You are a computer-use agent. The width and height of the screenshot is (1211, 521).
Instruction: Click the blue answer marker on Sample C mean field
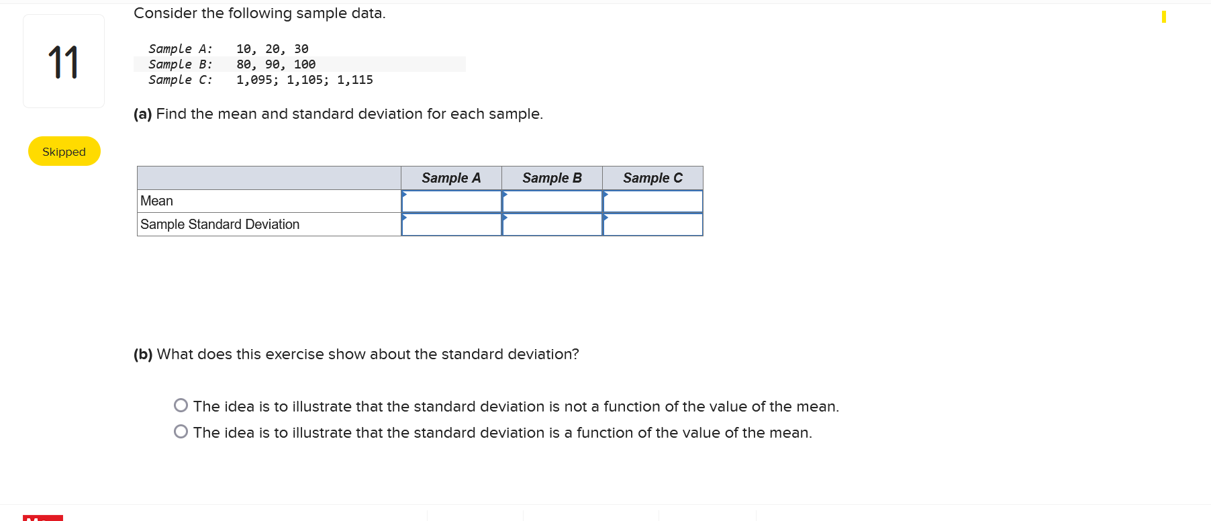606,194
